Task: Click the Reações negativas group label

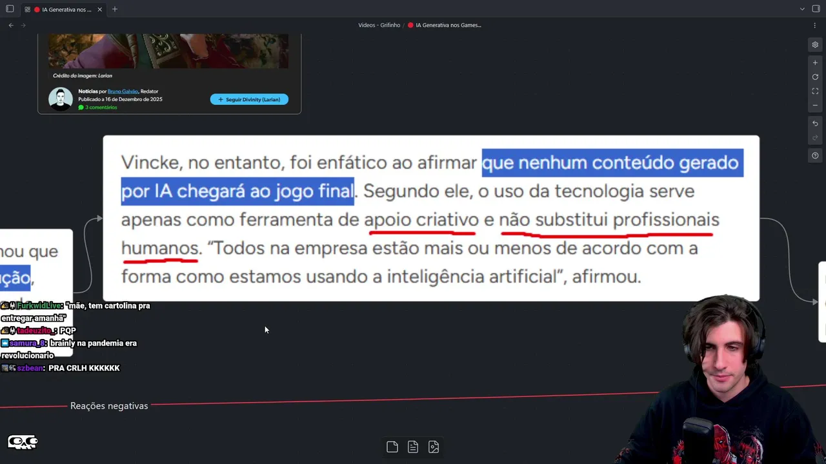Action: pyautogui.click(x=109, y=406)
